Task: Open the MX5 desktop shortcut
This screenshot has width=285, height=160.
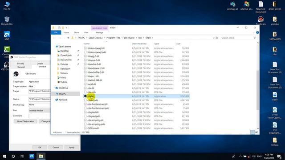Action: tap(7, 36)
